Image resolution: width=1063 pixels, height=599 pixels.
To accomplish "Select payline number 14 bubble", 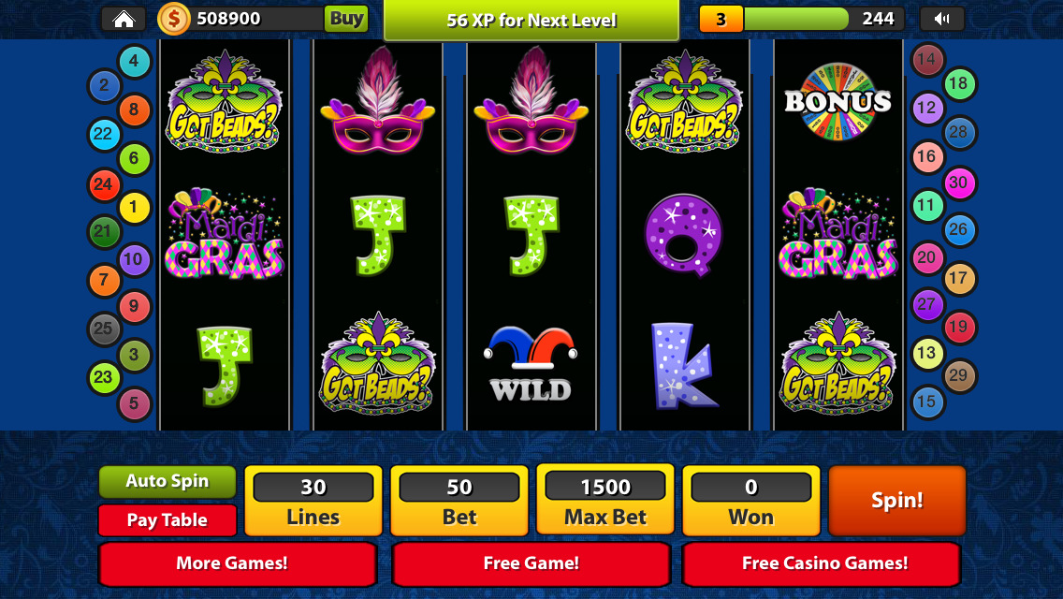I will (x=926, y=60).
